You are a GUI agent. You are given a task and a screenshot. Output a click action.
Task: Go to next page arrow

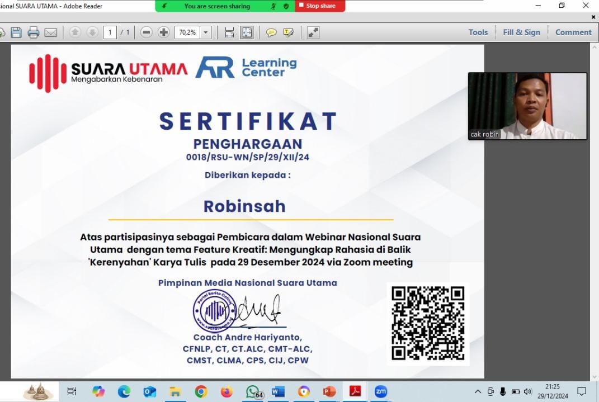(x=92, y=32)
